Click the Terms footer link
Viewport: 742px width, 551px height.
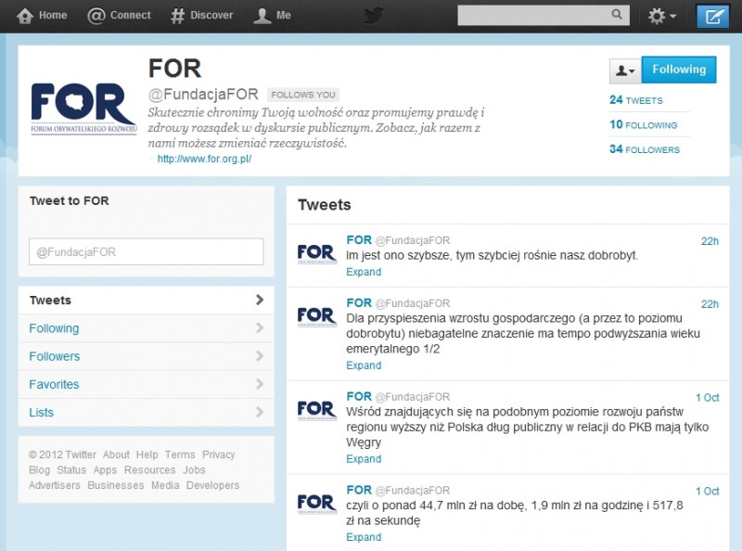[180, 455]
